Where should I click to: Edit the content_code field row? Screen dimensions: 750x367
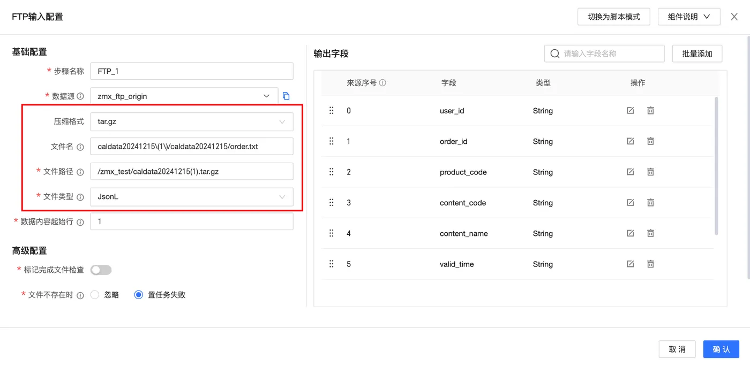631,202
